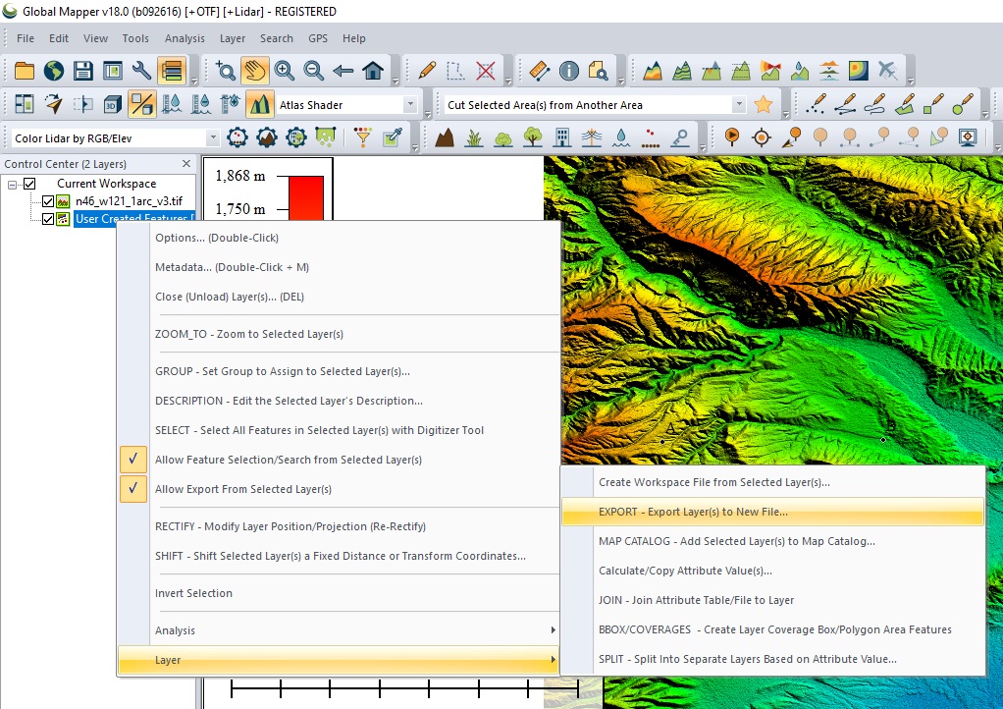Select the Zoom In tool
Screen dimensions: 1003x709
click(x=282, y=71)
